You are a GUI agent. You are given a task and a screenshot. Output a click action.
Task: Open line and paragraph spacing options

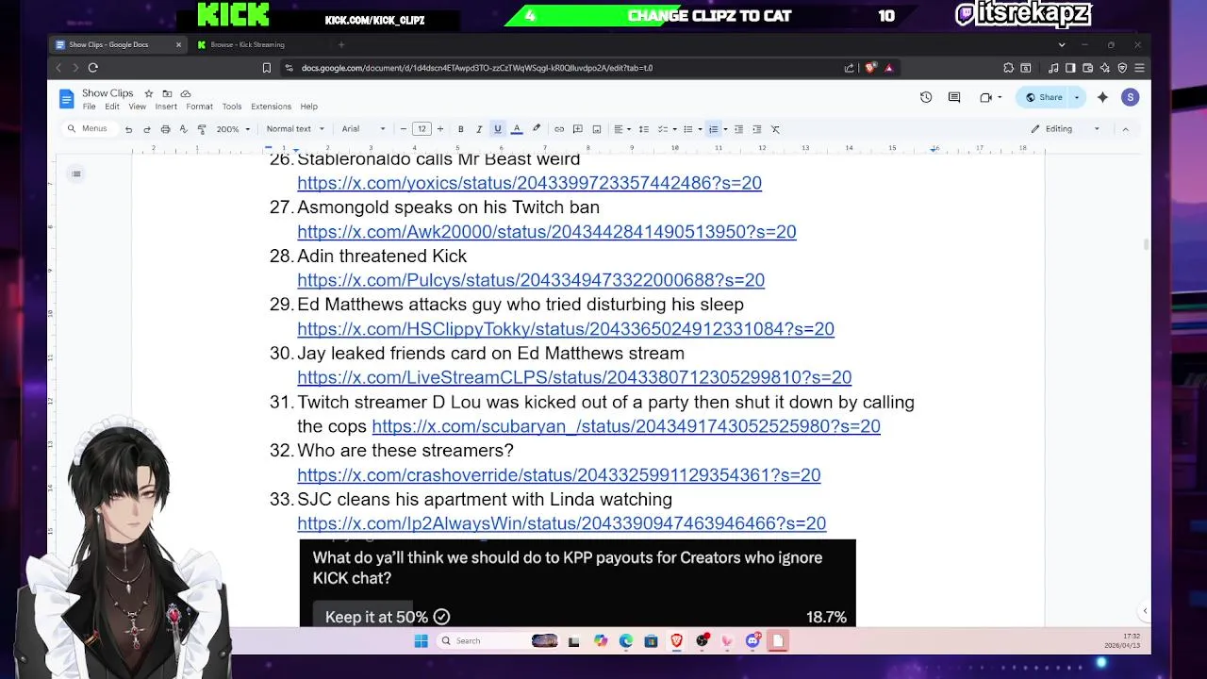click(x=644, y=129)
